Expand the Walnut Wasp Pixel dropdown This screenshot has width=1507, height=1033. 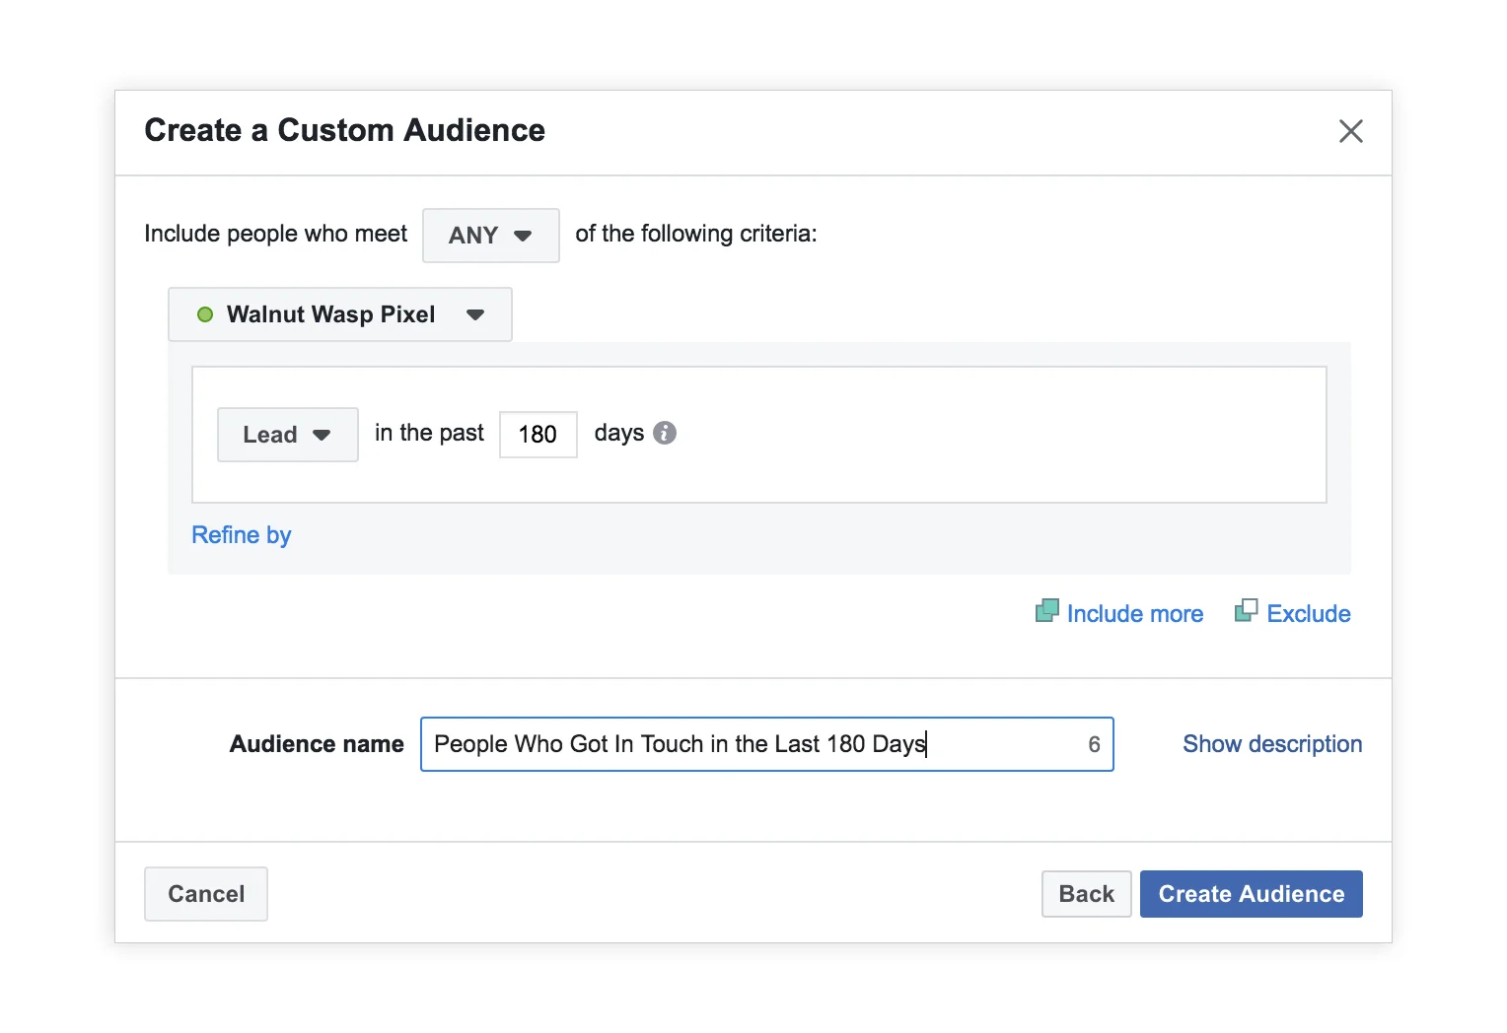tap(340, 314)
